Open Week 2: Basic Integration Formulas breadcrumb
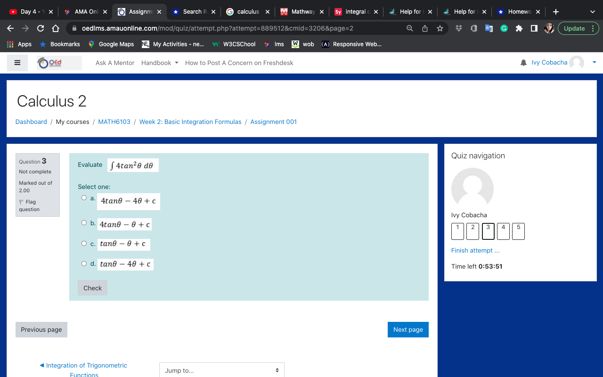Screen dimensions: 603x377 point(190,122)
